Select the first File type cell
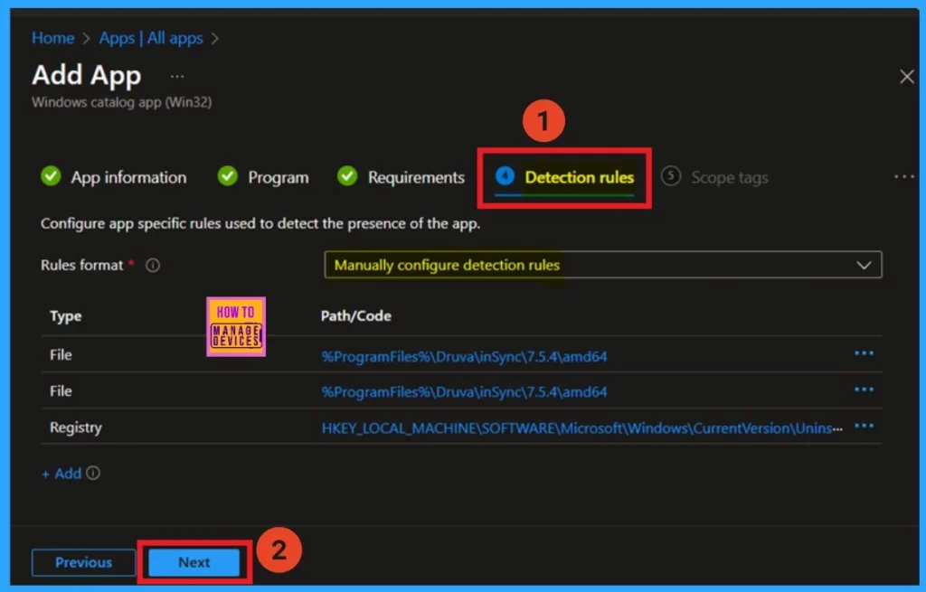The image size is (926, 592). [x=61, y=354]
